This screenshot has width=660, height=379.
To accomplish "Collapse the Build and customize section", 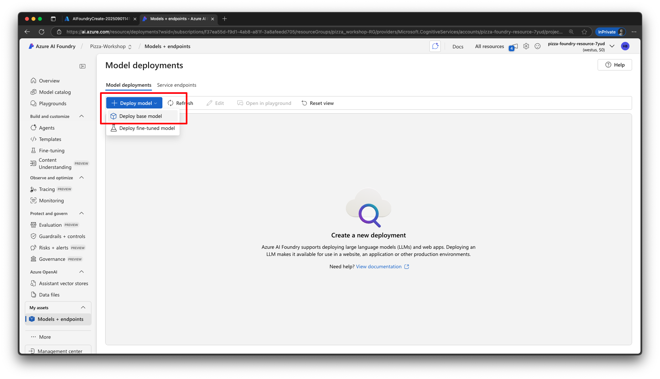I will click(x=82, y=116).
